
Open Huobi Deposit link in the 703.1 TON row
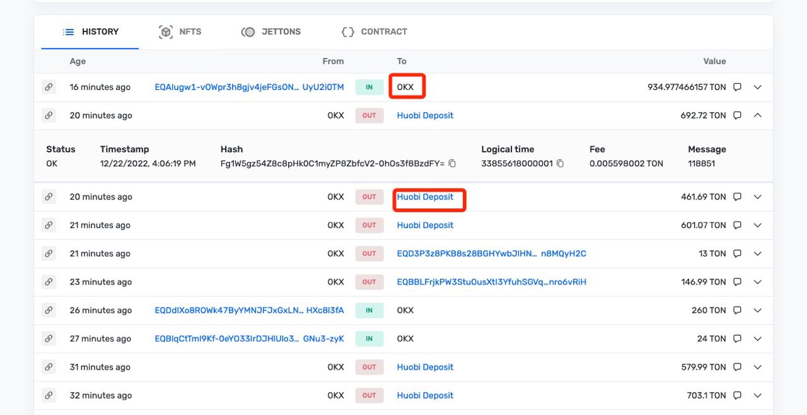[x=425, y=395]
